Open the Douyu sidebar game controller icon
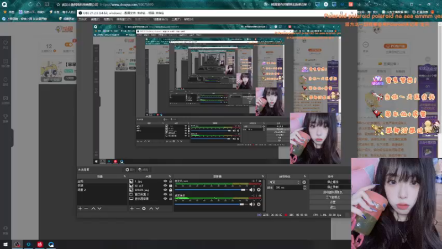Screen dimensions: 442x249 coord(6,98)
